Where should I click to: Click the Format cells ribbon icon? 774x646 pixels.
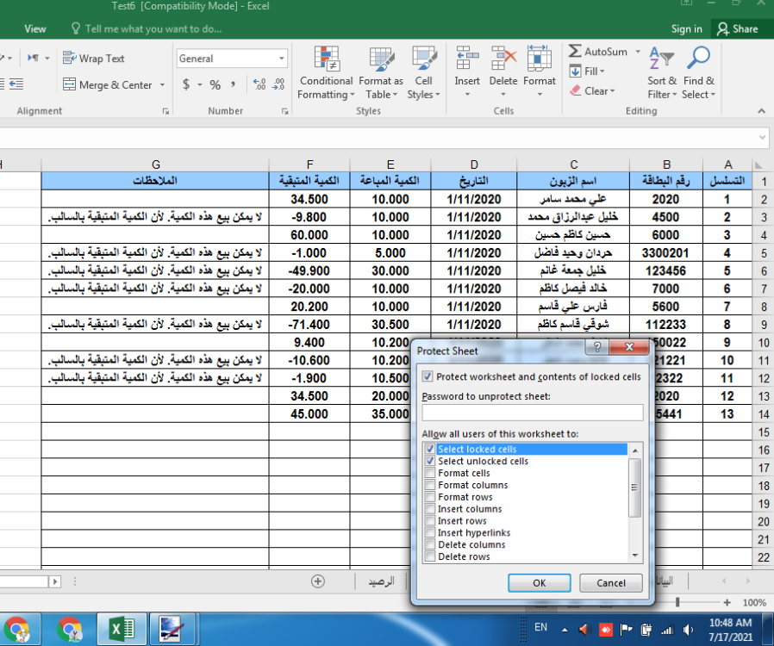[539, 59]
